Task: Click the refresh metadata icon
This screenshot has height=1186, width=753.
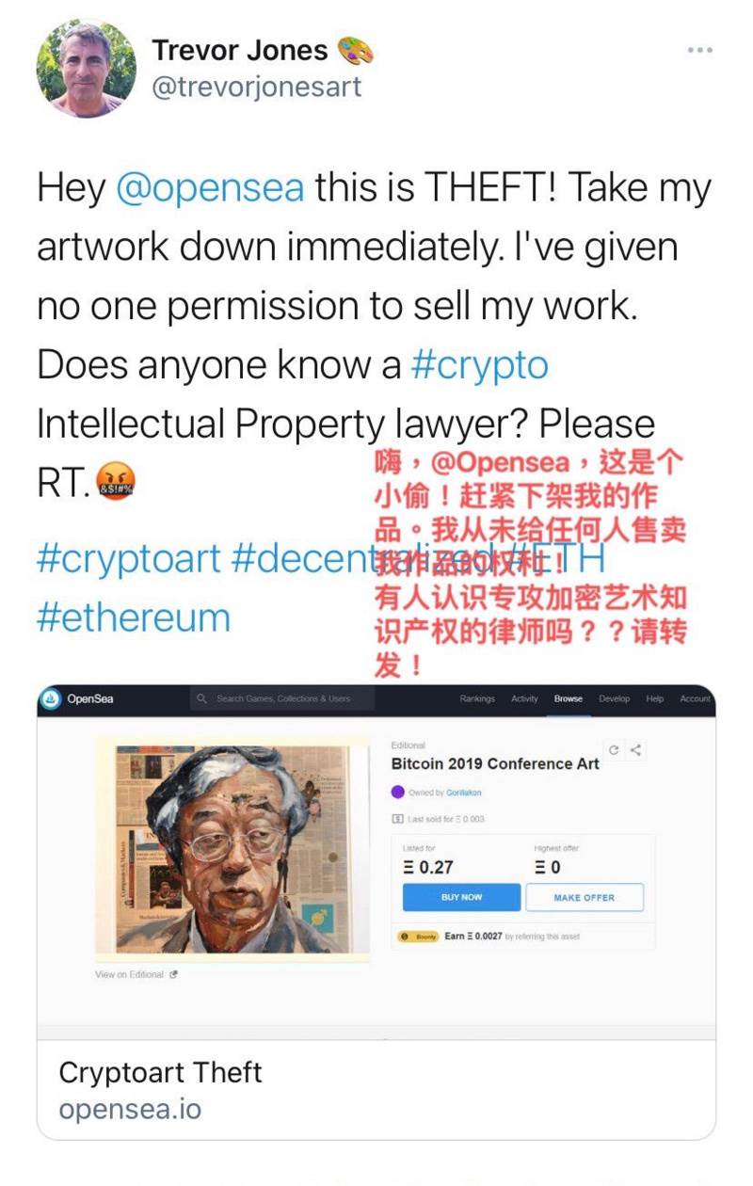Action: 614,750
